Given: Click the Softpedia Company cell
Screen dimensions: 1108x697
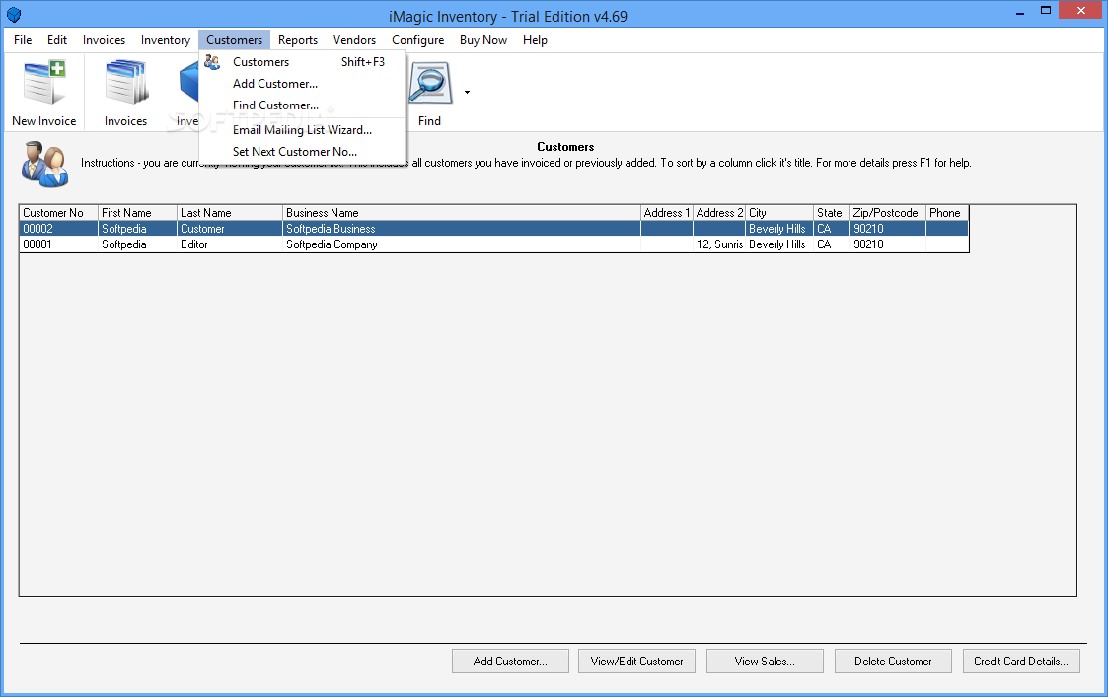Looking at the screenshot, I should (x=462, y=244).
